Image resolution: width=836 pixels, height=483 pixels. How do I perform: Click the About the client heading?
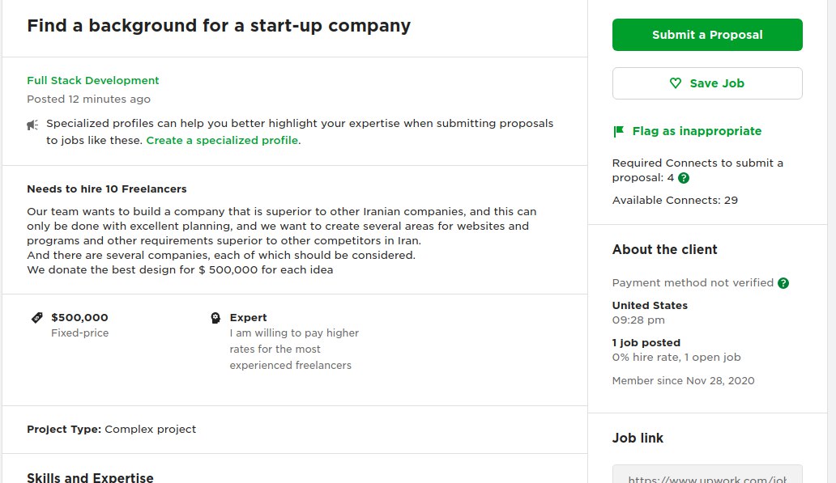[x=664, y=250]
